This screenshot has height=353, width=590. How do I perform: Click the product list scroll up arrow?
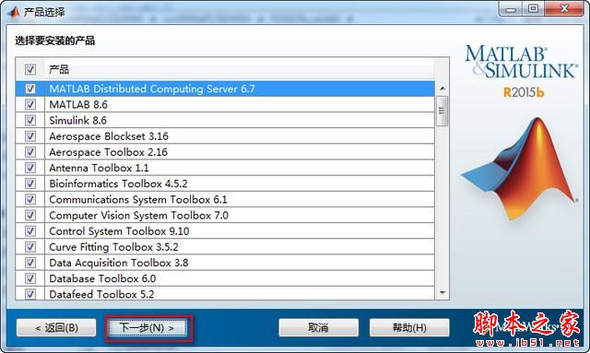click(x=442, y=88)
